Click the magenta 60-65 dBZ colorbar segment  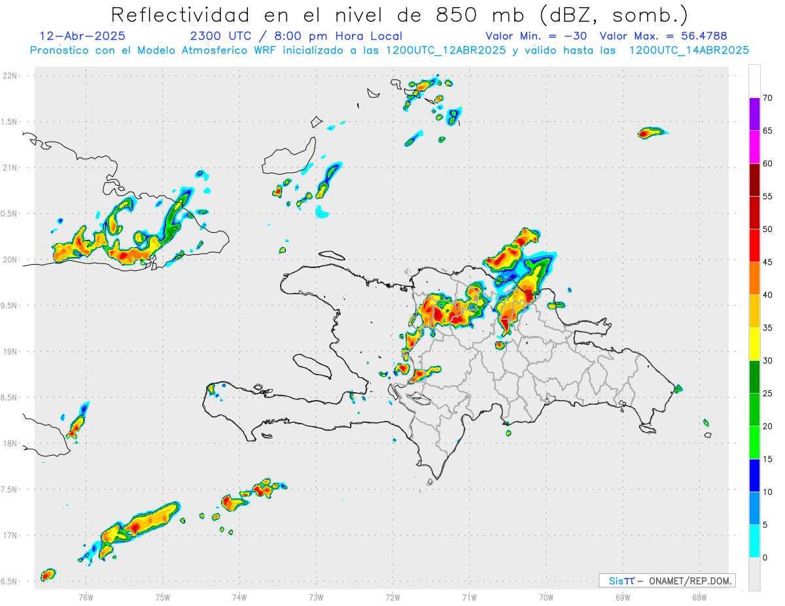click(x=754, y=147)
